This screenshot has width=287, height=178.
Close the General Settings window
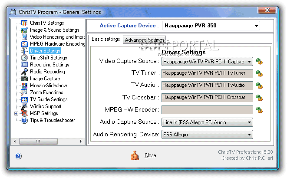[267, 10]
